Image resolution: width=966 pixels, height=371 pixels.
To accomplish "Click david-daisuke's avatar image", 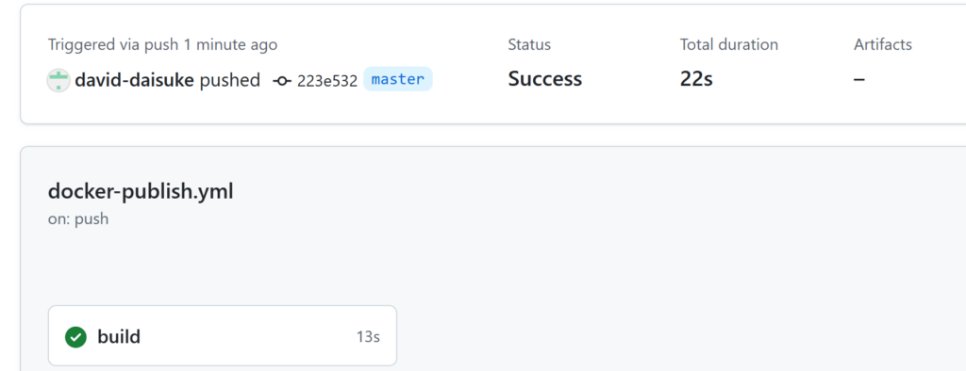I will [x=58, y=81].
